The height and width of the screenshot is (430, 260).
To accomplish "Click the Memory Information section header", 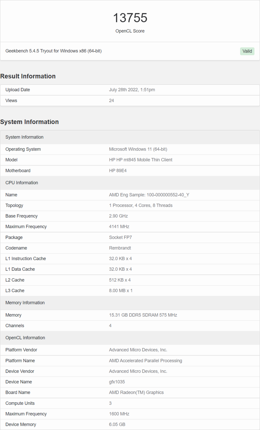I will (25, 303).
